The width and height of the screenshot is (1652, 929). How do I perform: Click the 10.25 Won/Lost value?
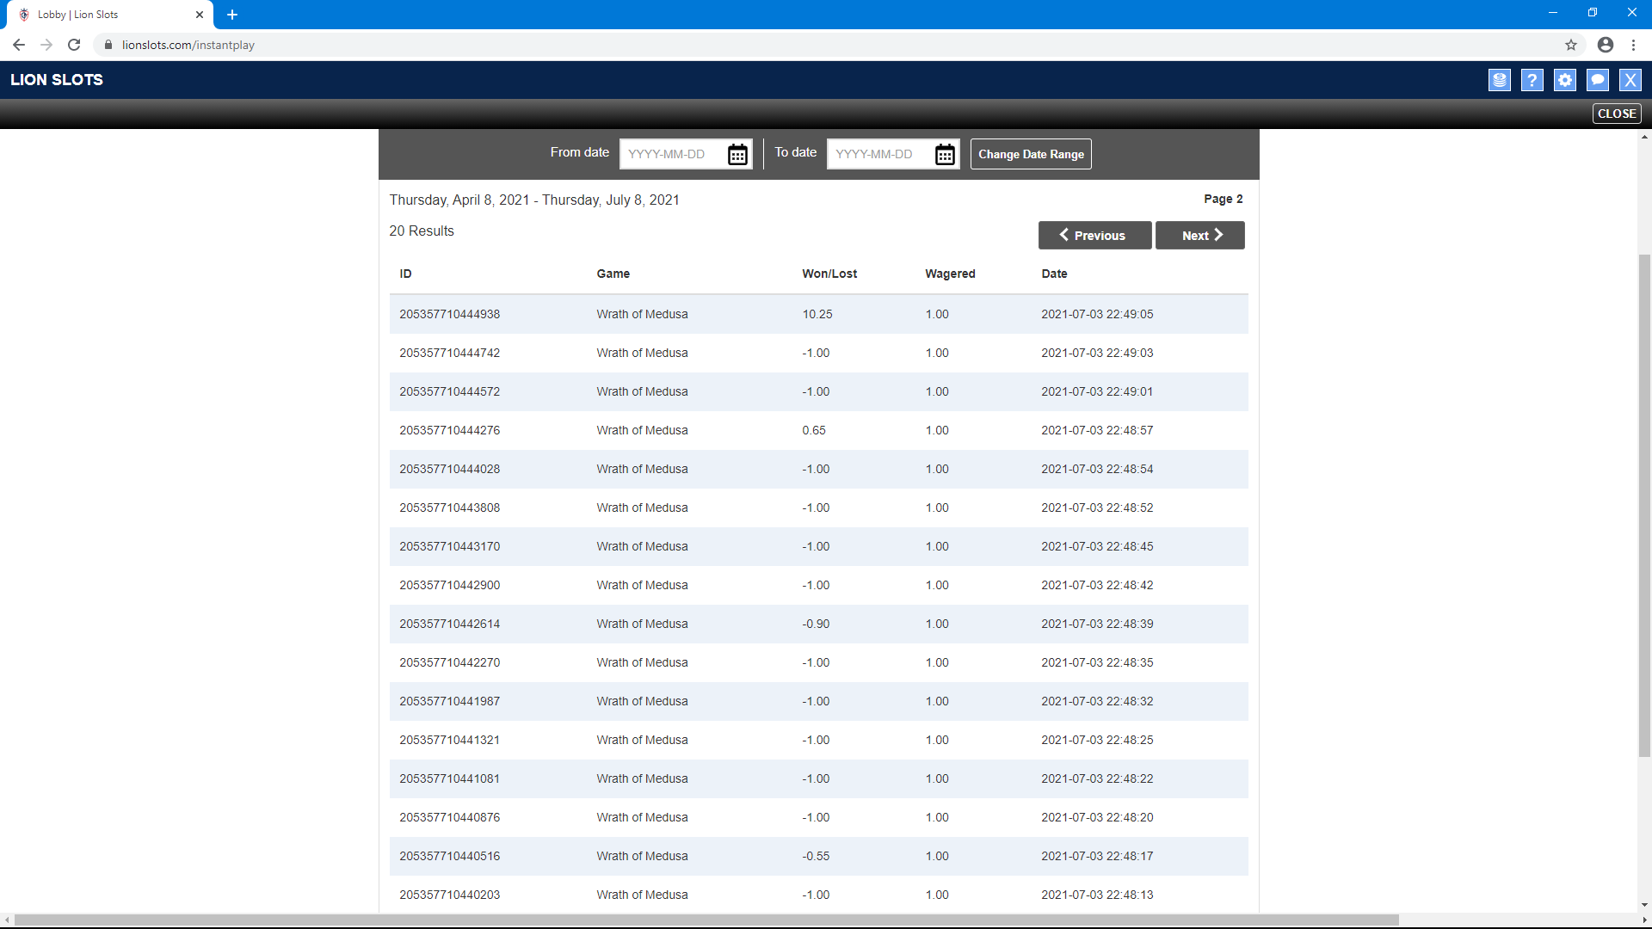coord(817,314)
